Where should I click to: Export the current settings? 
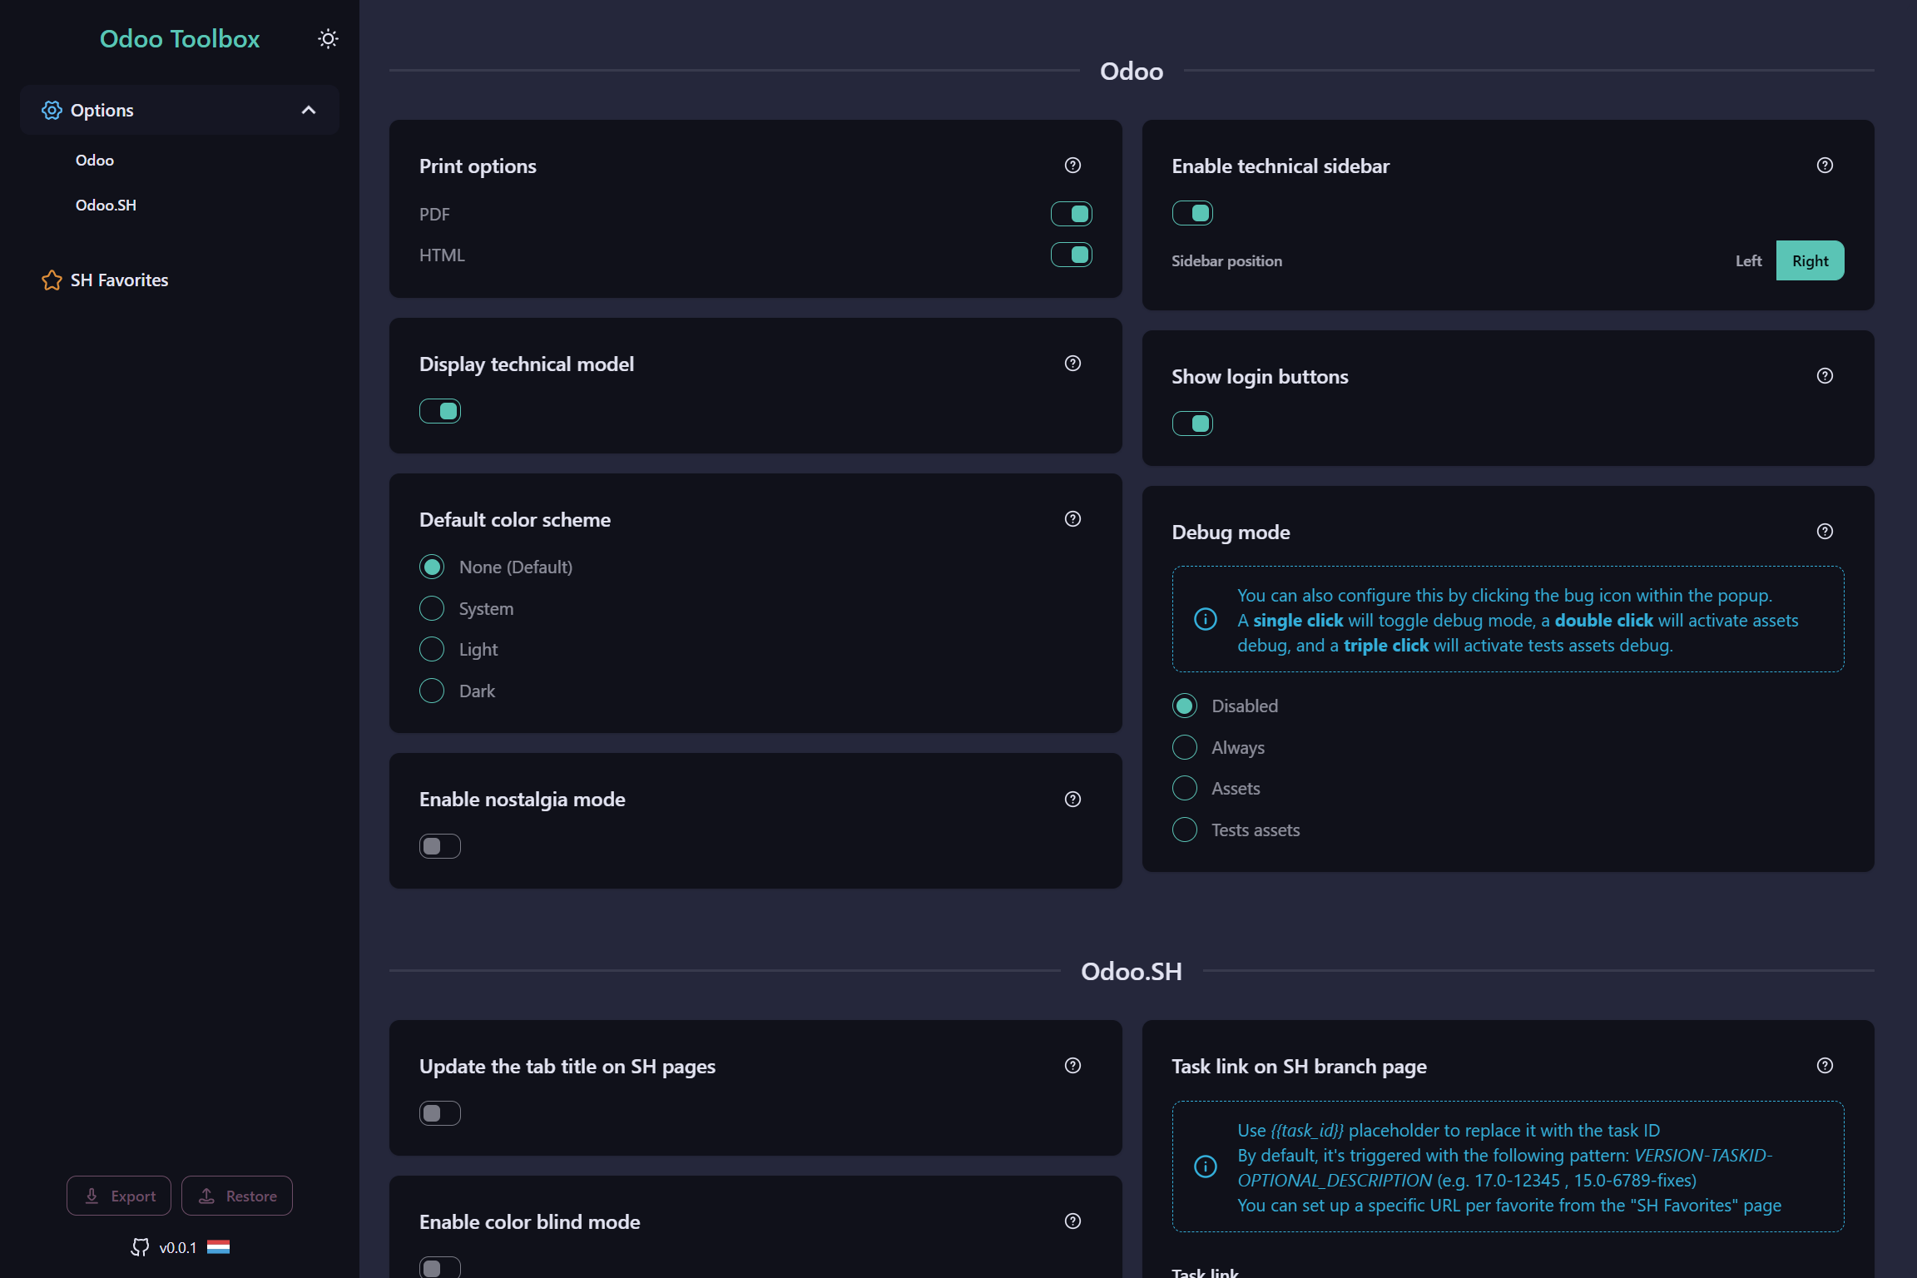[x=118, y=1195]
